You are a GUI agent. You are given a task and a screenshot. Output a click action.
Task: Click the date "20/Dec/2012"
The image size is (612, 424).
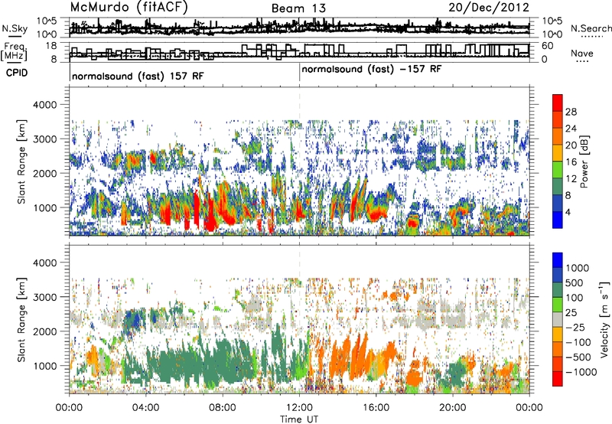pos(489,7)
